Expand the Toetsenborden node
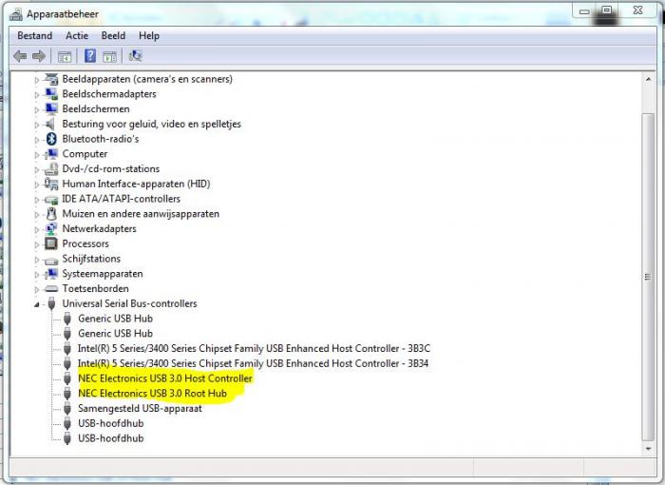The width and height of the screenshot is (665, 485). (x=37, y=289)
